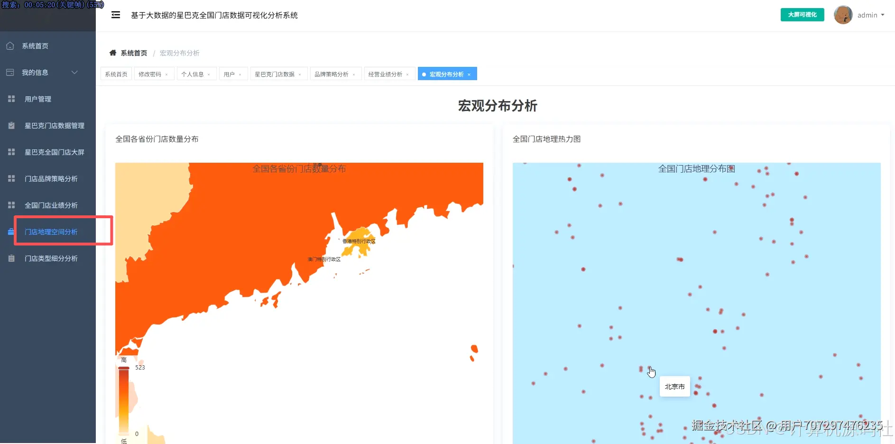Switch to the 经营业绩分析 tab
This screenshot has width=895, height=444.
click(386, 74)
